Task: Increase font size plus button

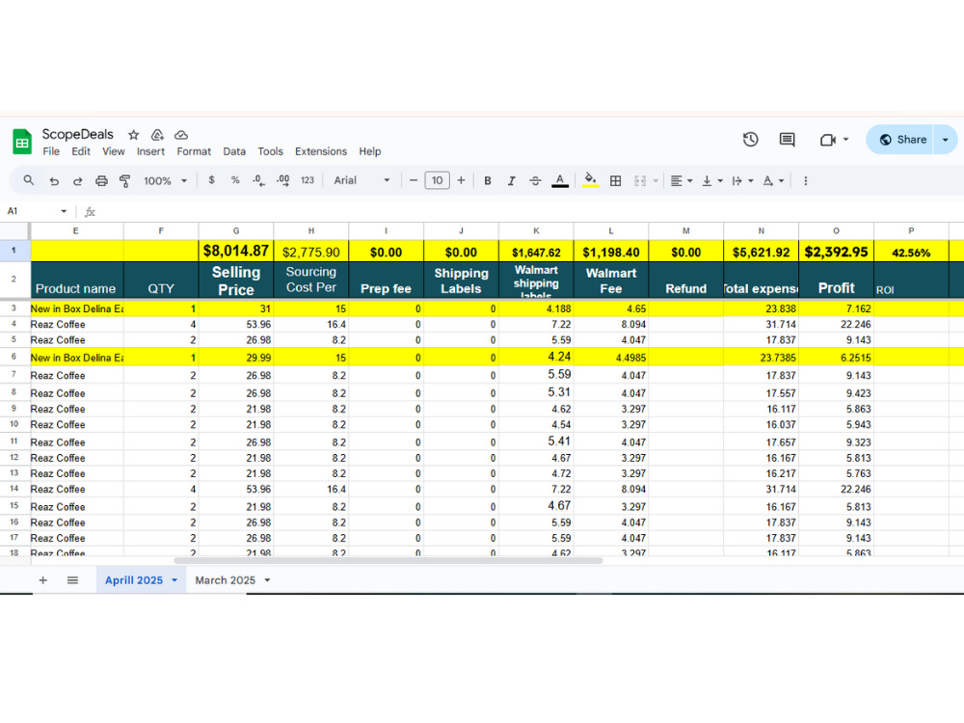Action: (x=461, y=180)
